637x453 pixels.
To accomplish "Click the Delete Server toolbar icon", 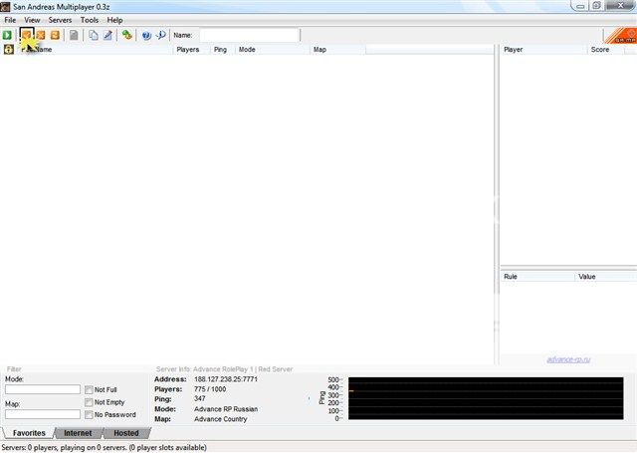I will 41,35.
